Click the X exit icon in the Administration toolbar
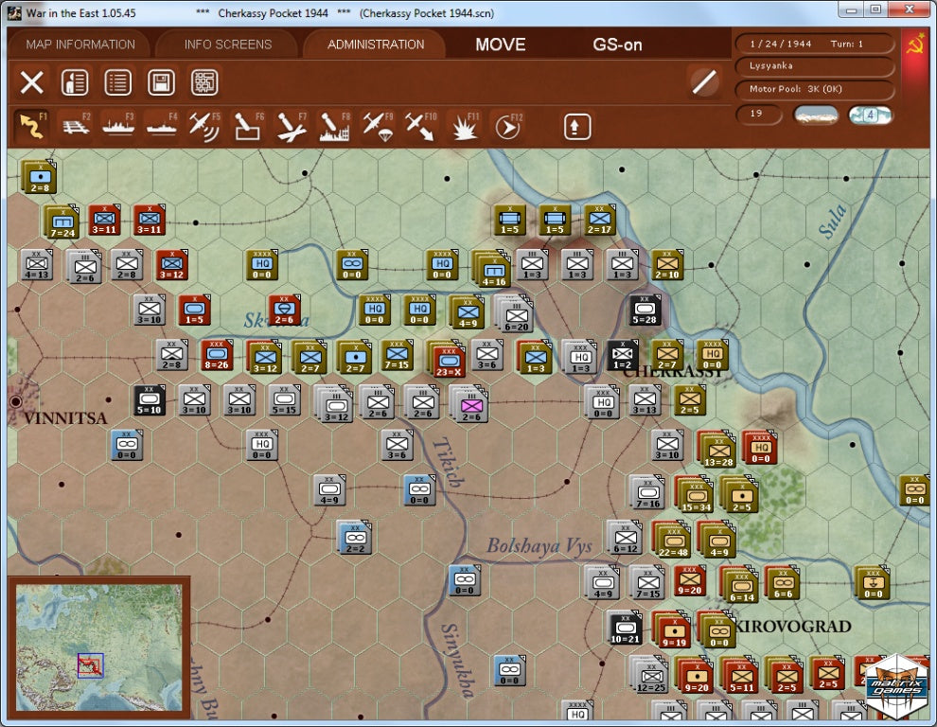The height and width of the screenshot is (727, 937). coord(32,82)
